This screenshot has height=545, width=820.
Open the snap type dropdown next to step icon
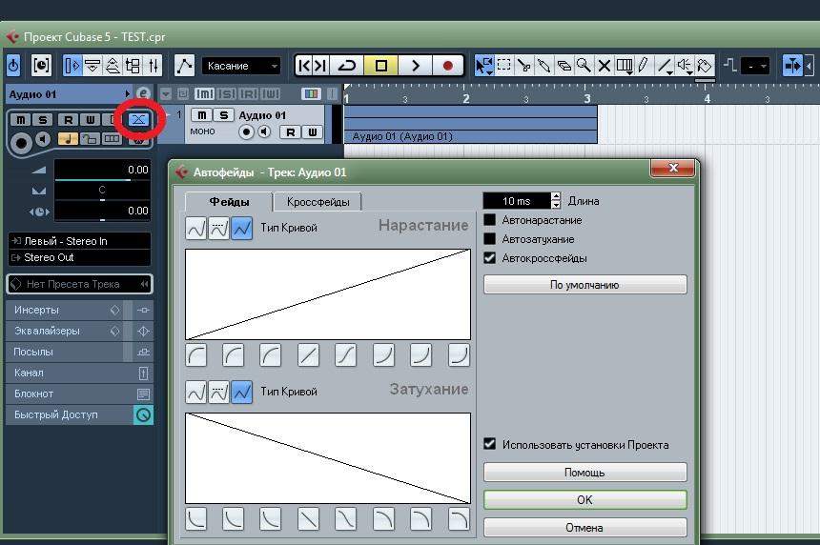click(756, 66)
